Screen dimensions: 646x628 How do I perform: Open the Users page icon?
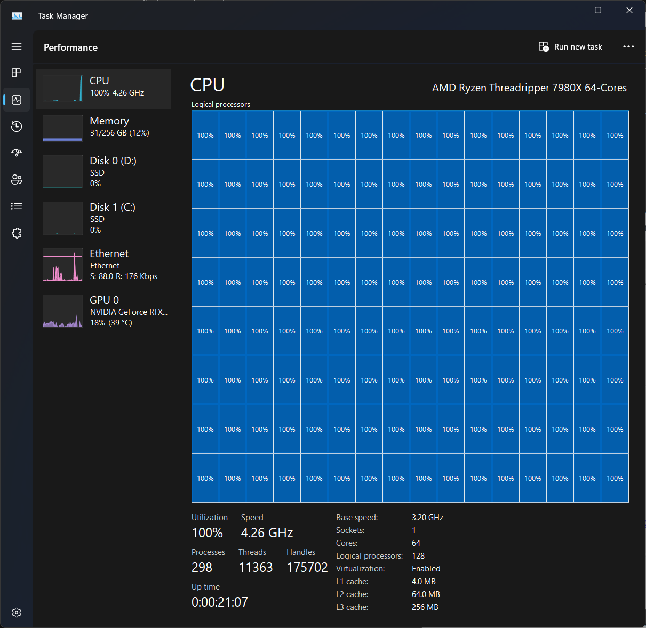(17, 179)
